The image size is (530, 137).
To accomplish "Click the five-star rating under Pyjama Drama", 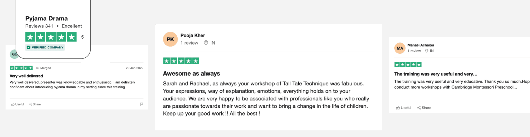I will [51, 37].
